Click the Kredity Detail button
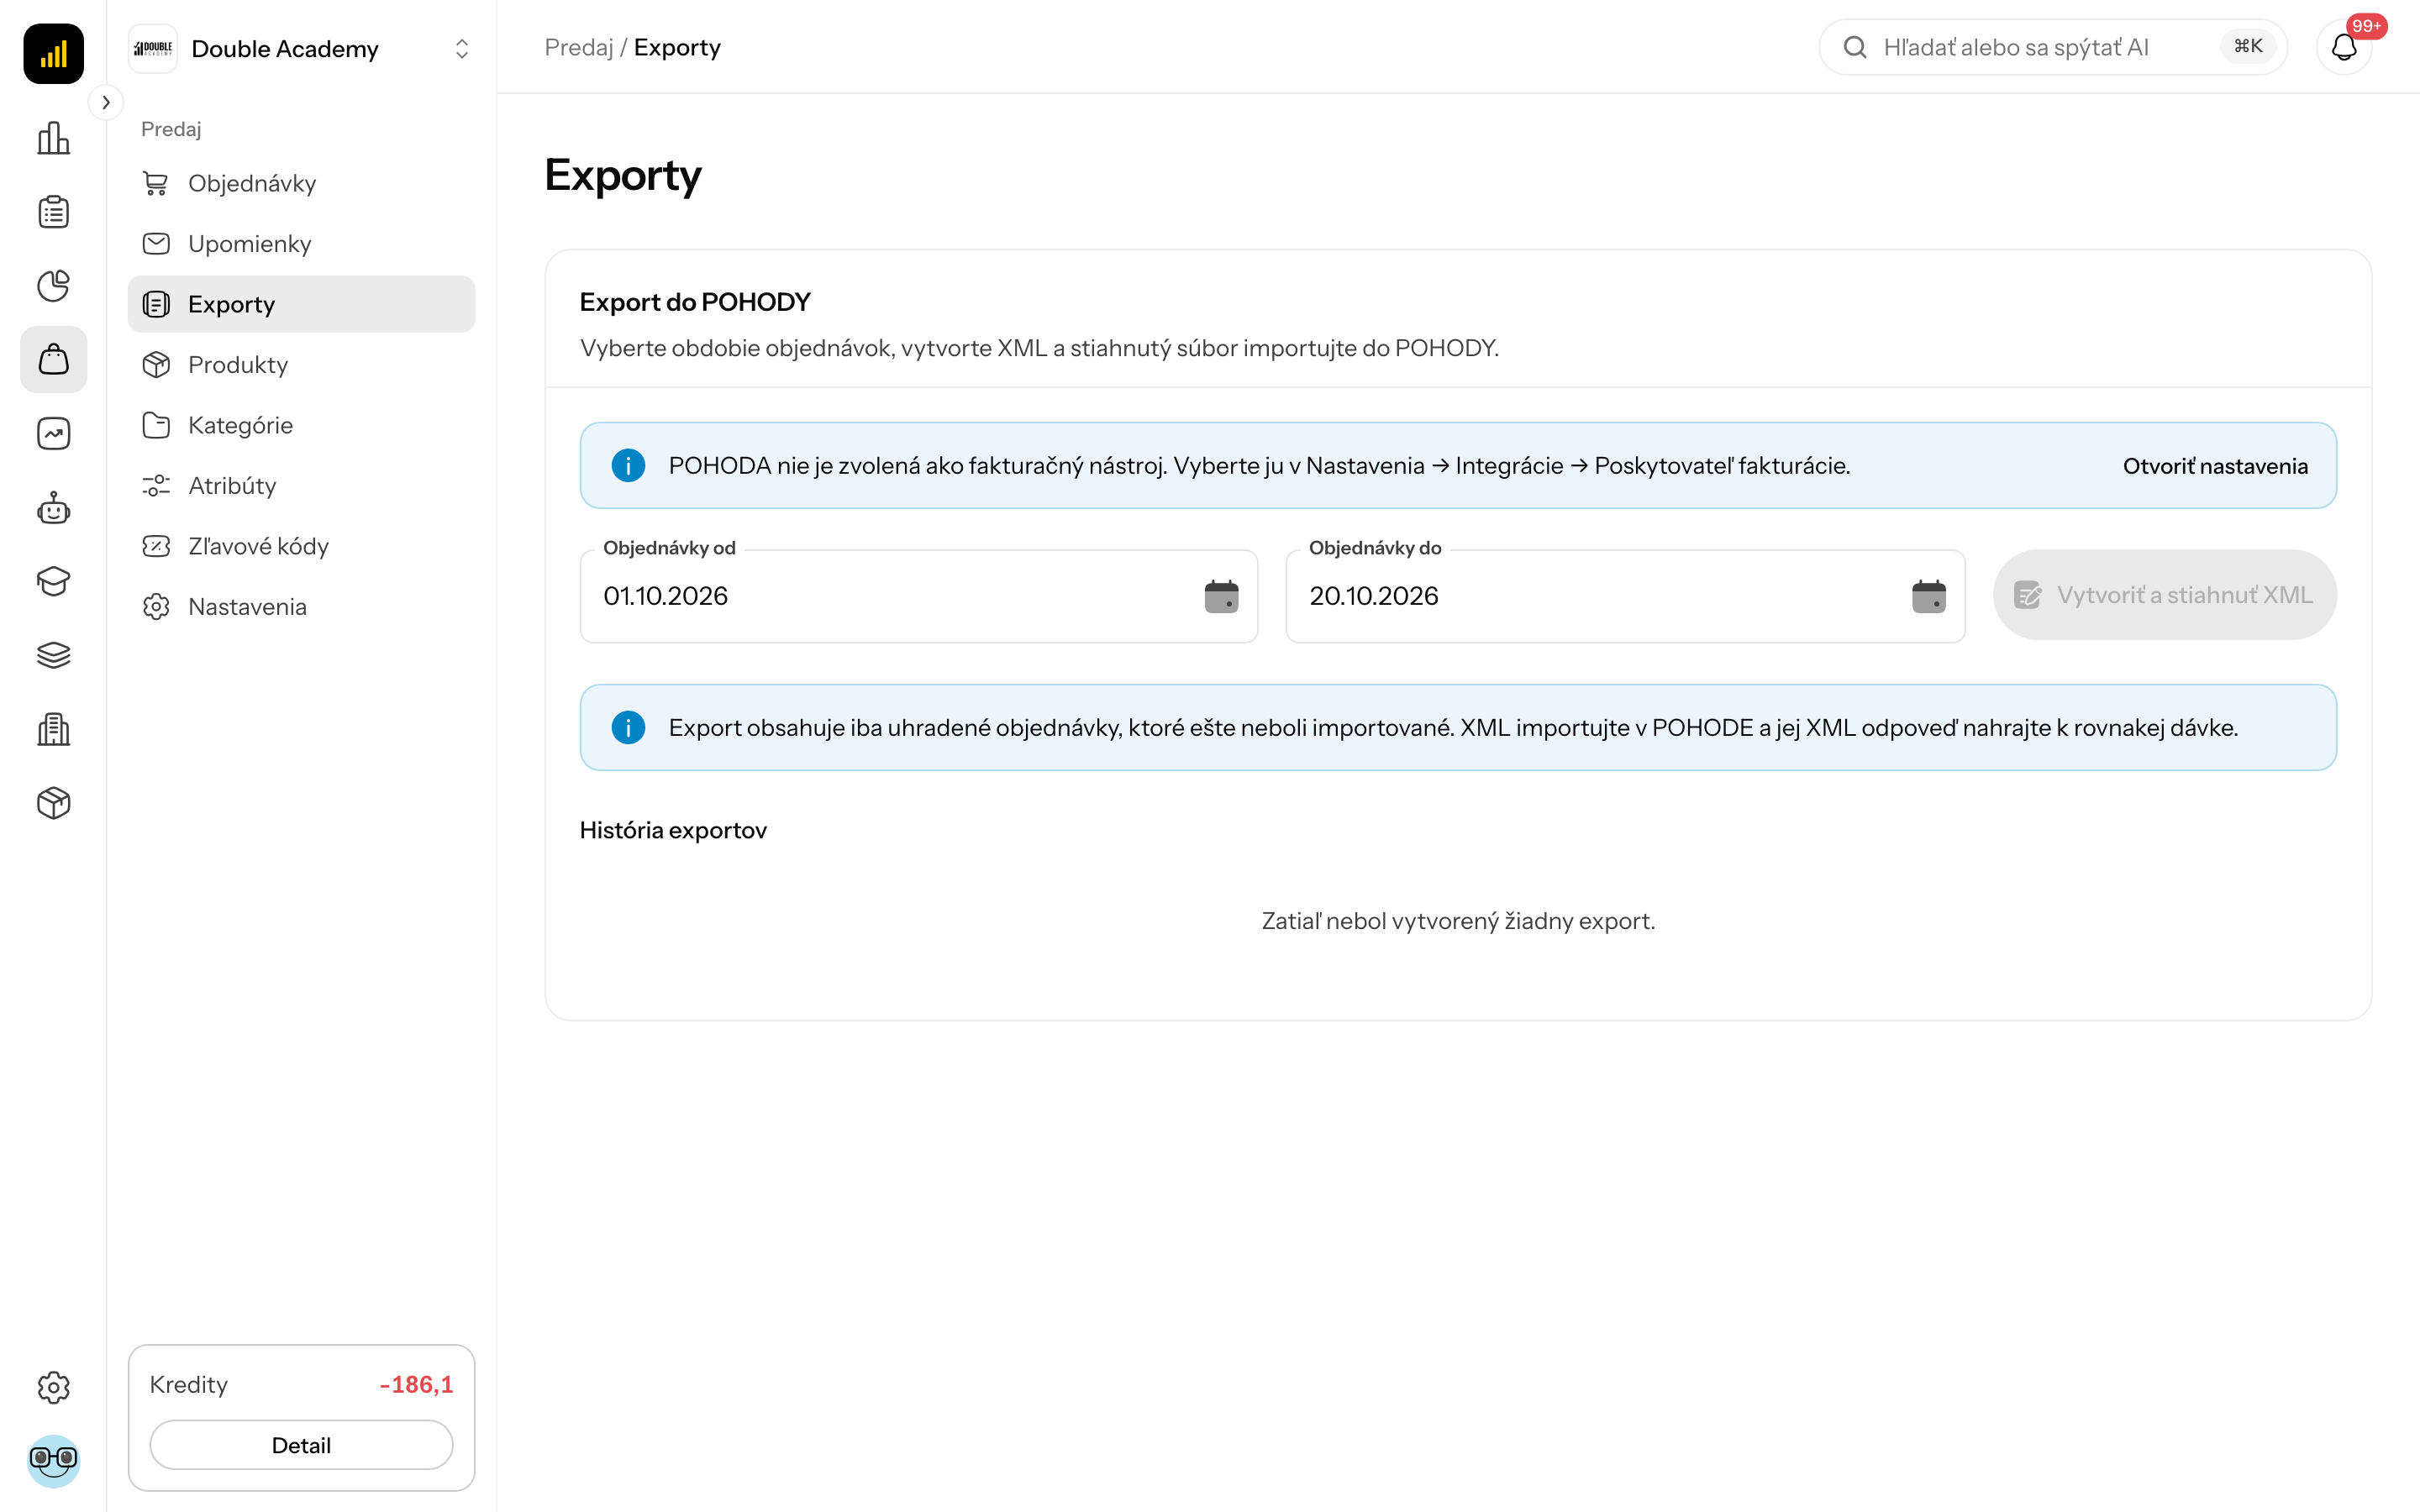 coord(301,1445)
